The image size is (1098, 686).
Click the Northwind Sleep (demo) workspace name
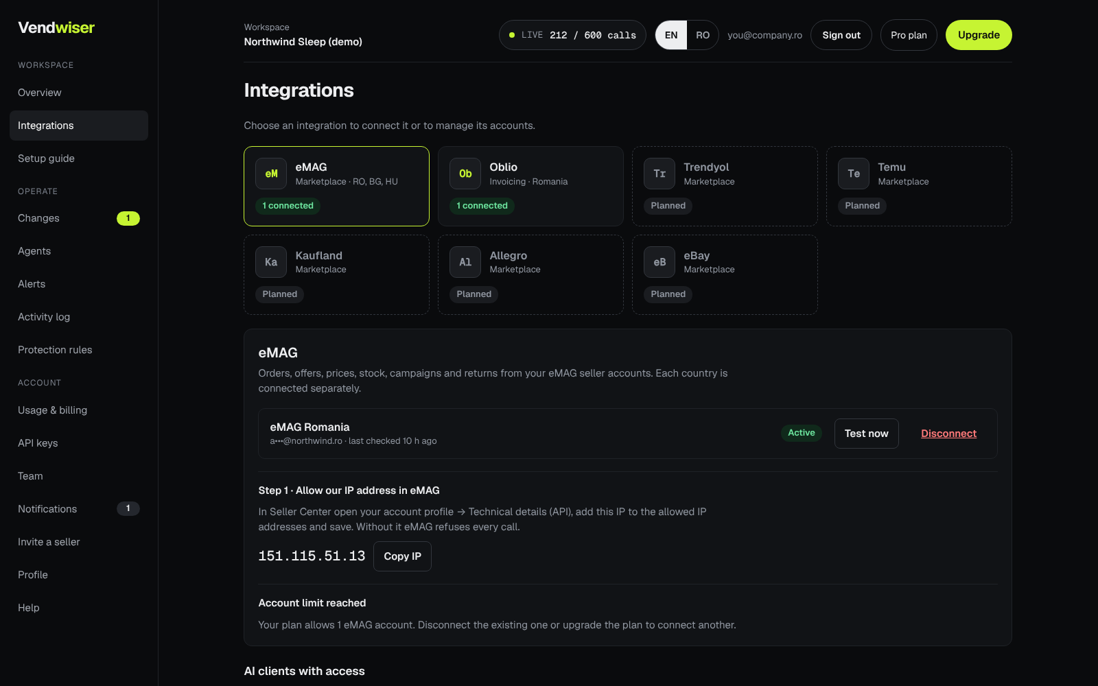pos(303,42)
